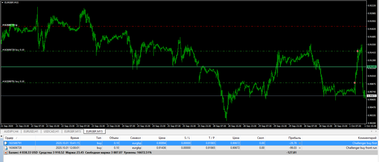Click comment Challenger buy front run

[361, 148]
